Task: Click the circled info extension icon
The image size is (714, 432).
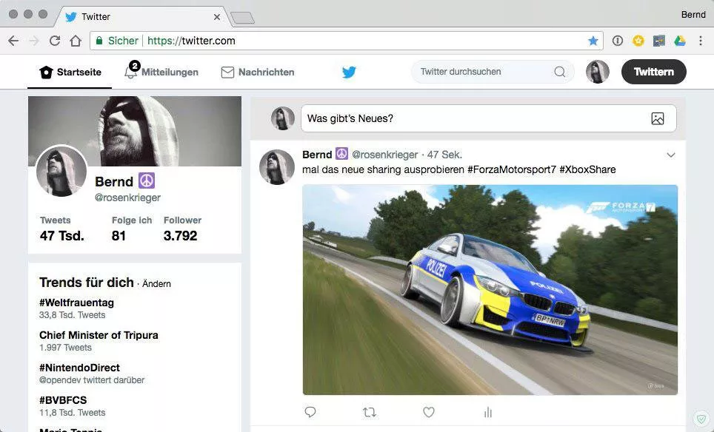Action: (x=618, y=41)
